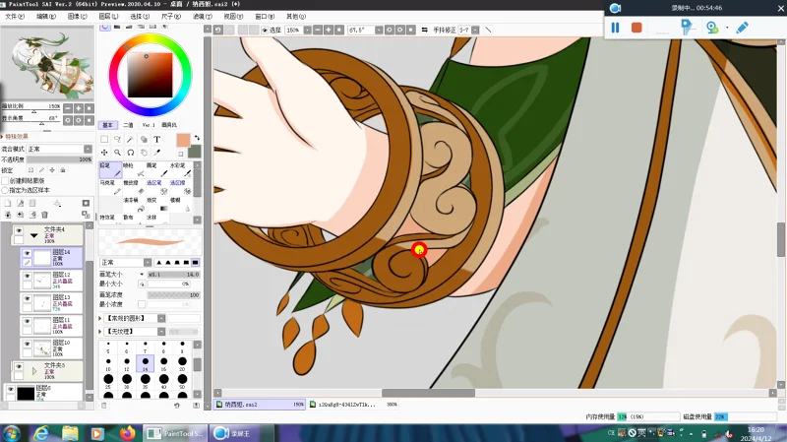Hide layer 图层14 via eye icon

pyautogui.click(x=28, y=253)
